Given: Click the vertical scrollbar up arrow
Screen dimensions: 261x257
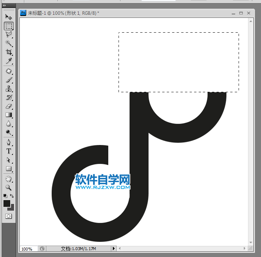Looking at the screenshot, I should pos(251,21).
